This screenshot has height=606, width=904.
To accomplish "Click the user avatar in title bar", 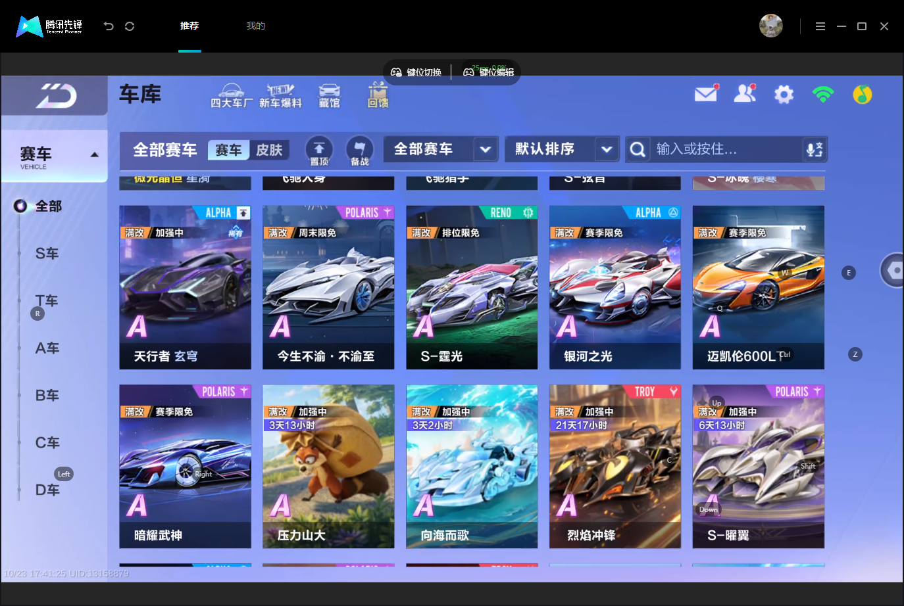I will pos(771,26).
